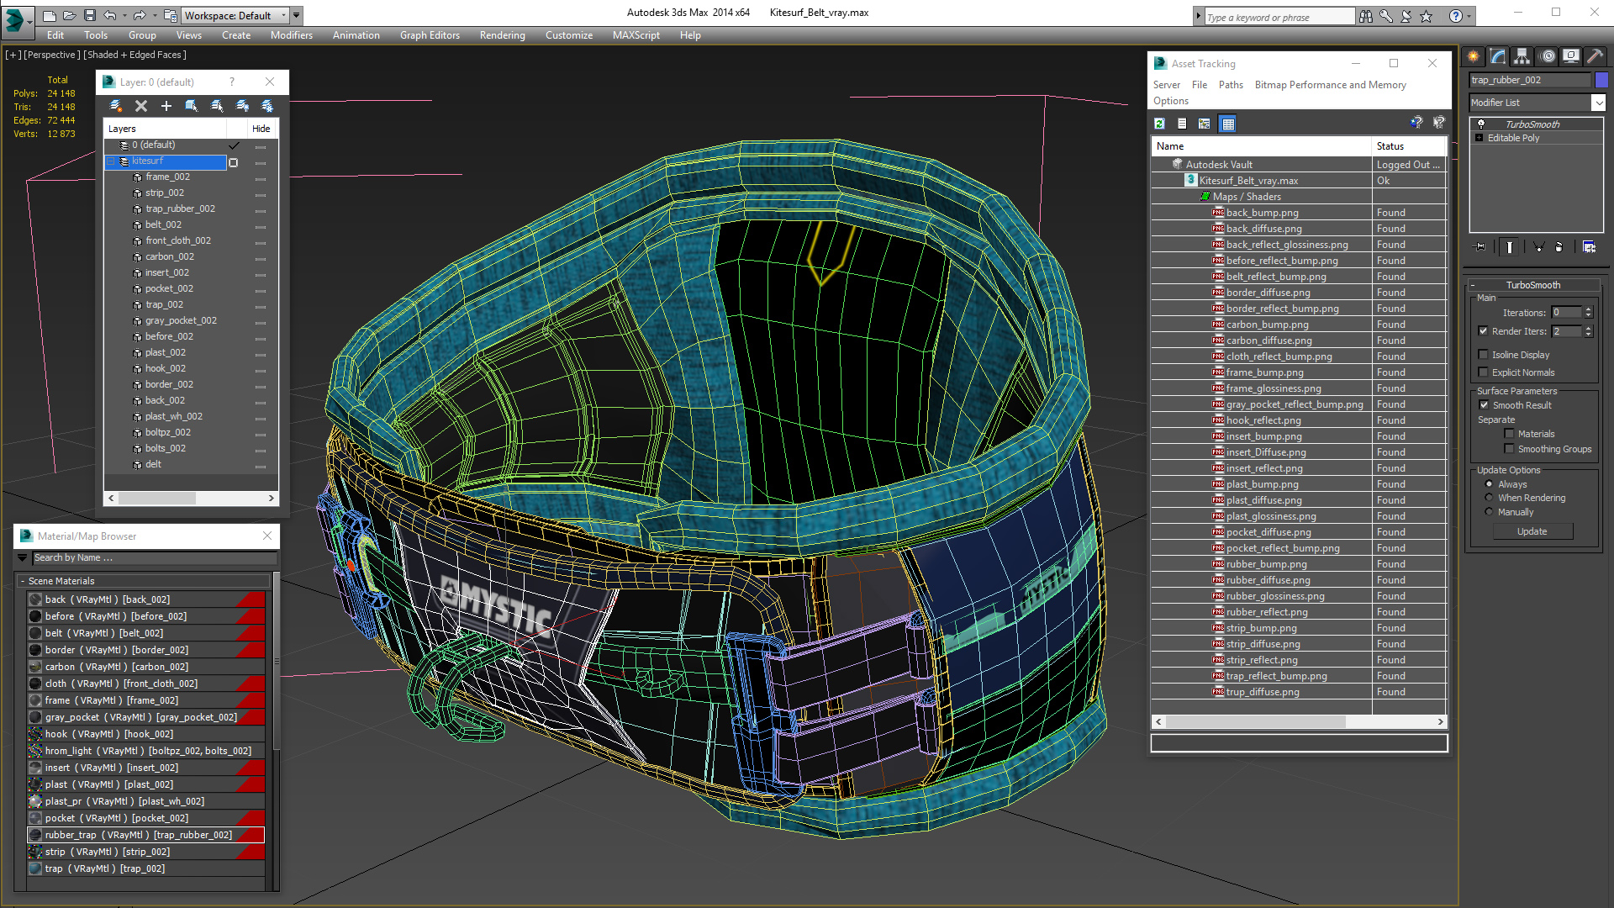Enable the Isoline Display checkbox
Viewport: 1614px width, 908px height.
[x=1483, y=355]
